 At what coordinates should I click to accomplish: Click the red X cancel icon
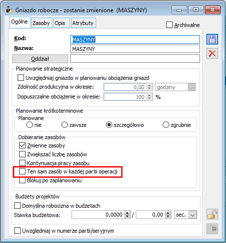pos(212,53)
